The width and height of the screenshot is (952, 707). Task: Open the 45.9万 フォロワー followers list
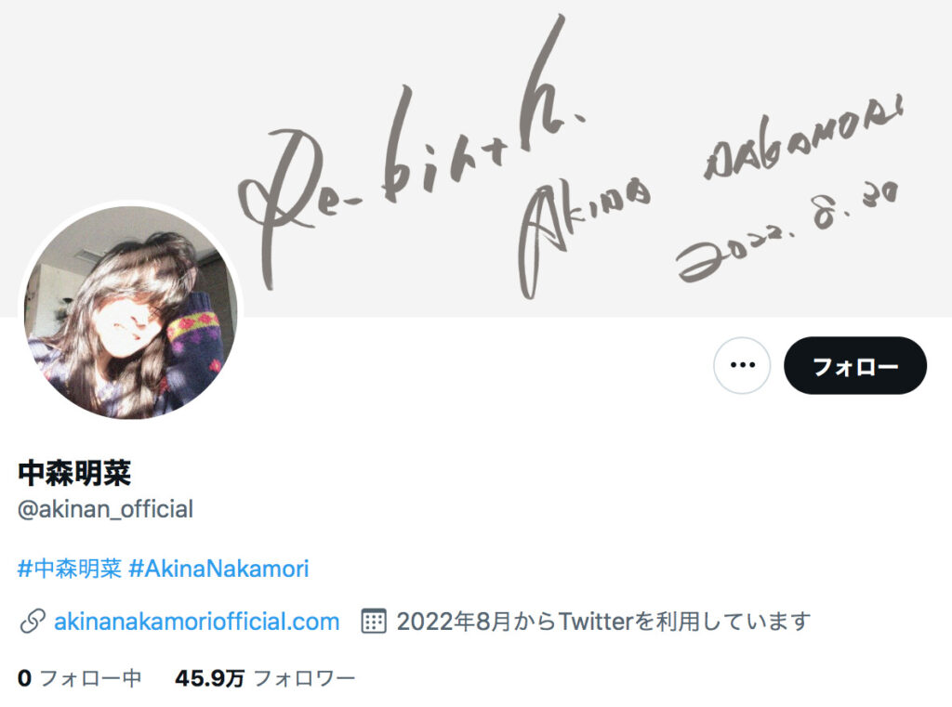[x=265, y=678]
